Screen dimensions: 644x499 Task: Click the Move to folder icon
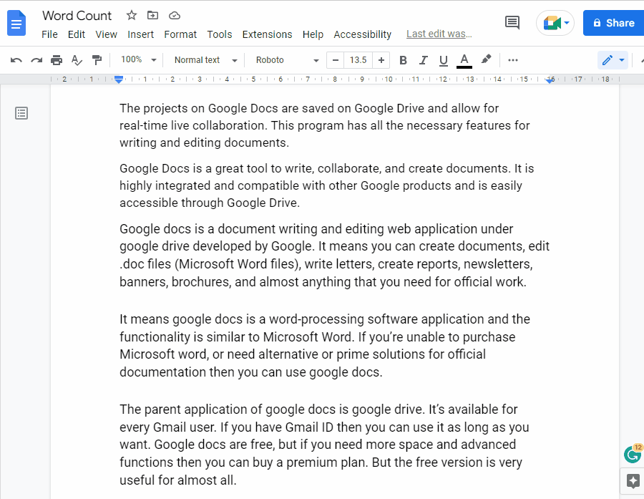[x=153, y=15]
